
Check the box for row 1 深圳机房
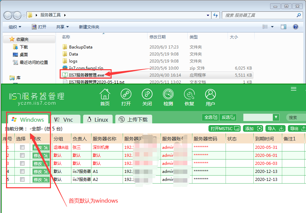(22, 147)
